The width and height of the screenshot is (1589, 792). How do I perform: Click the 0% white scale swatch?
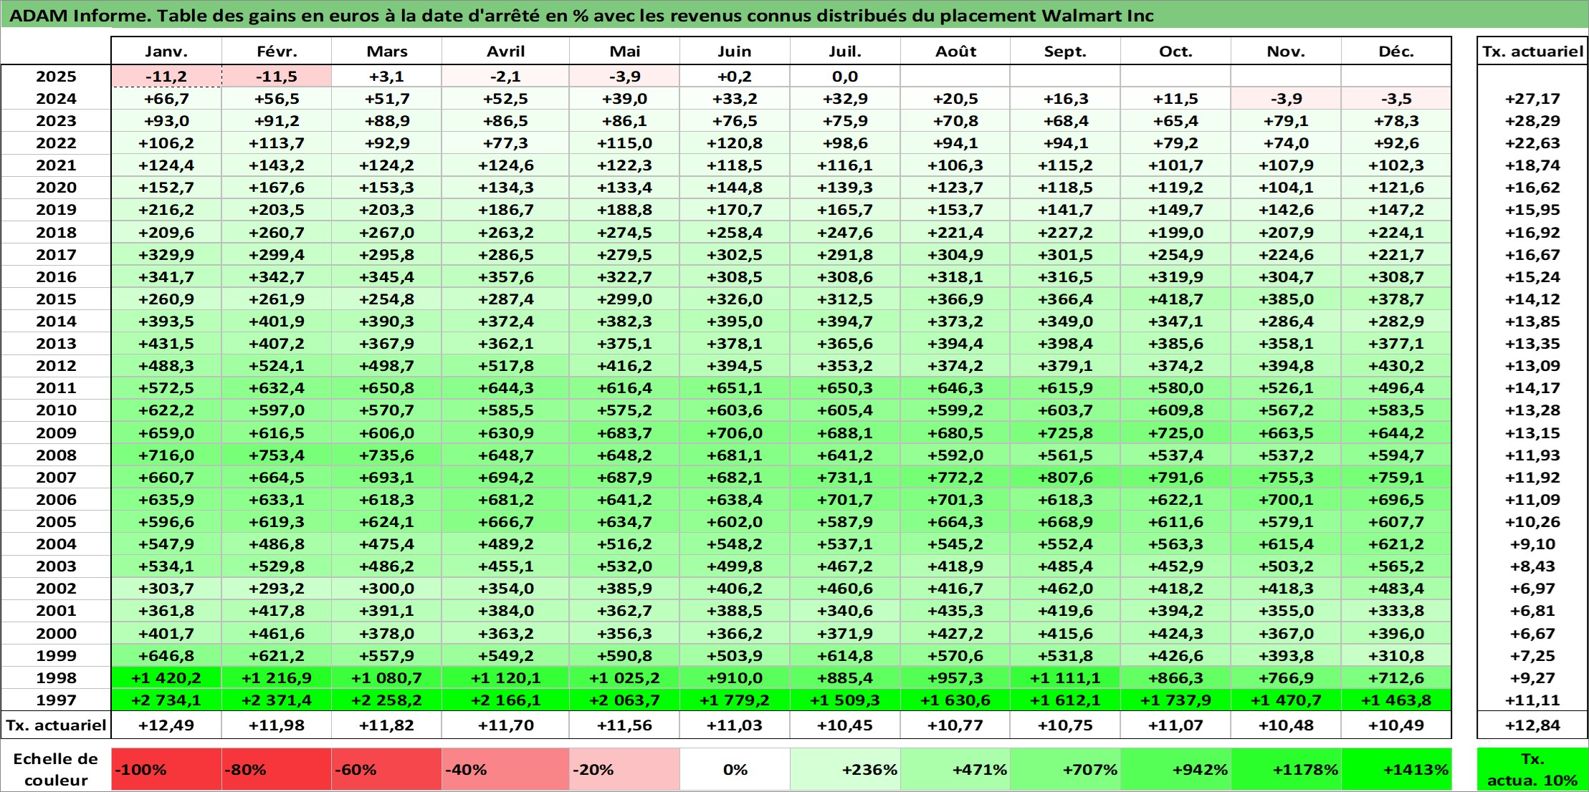click(735, 770)
